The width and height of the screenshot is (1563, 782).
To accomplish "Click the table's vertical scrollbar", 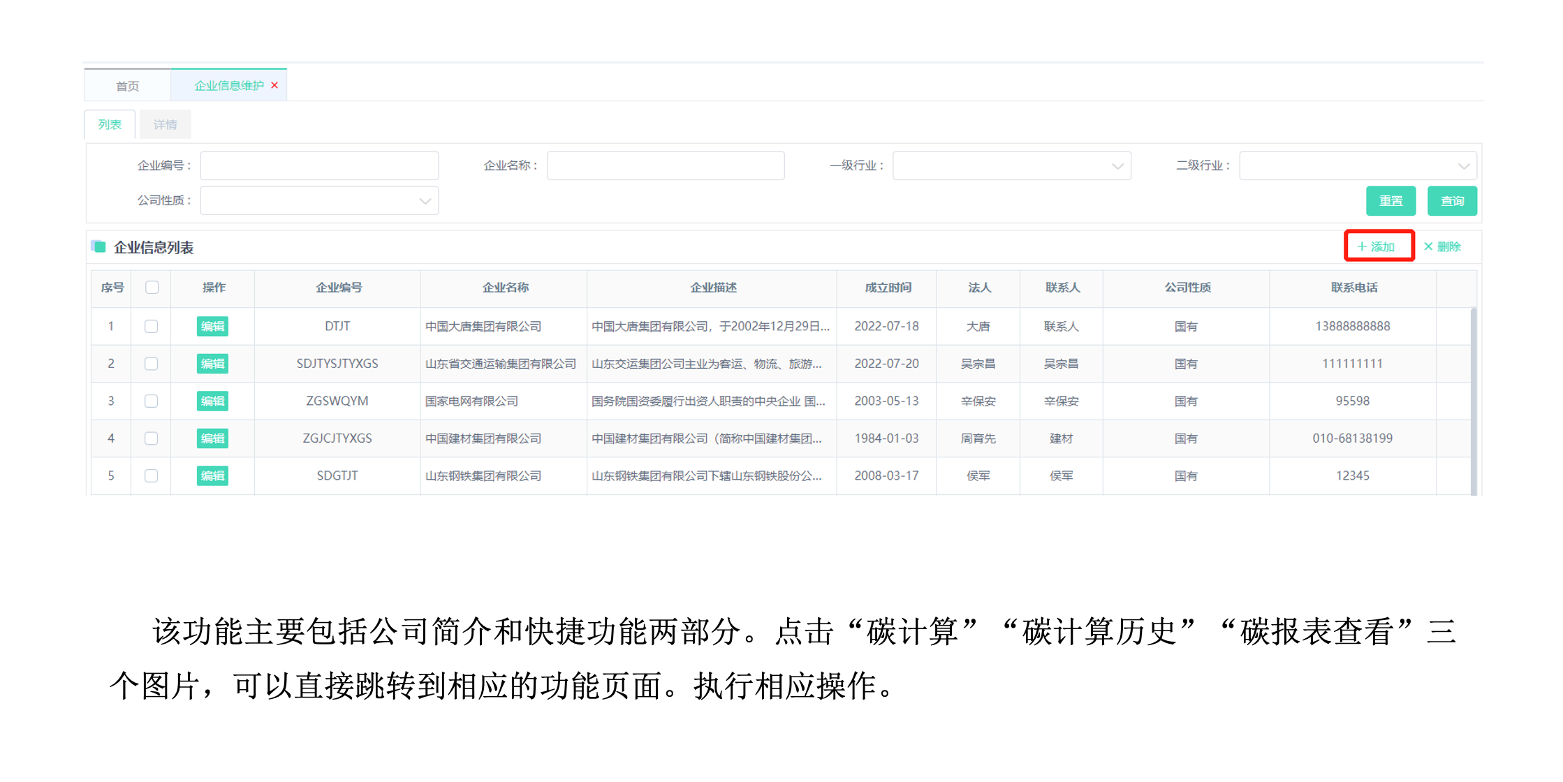I will coord(1474,401).
